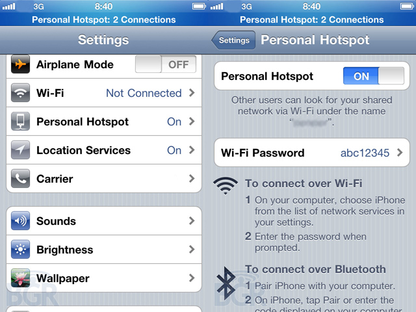Open the Brightness settings row
This screenshot has height=312, width=416.
click(x=104, y=250)
